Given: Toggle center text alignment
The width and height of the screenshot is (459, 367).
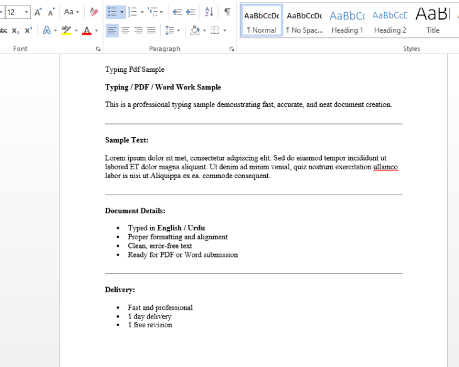Looking at the screenshot, I should coord(125,30).
